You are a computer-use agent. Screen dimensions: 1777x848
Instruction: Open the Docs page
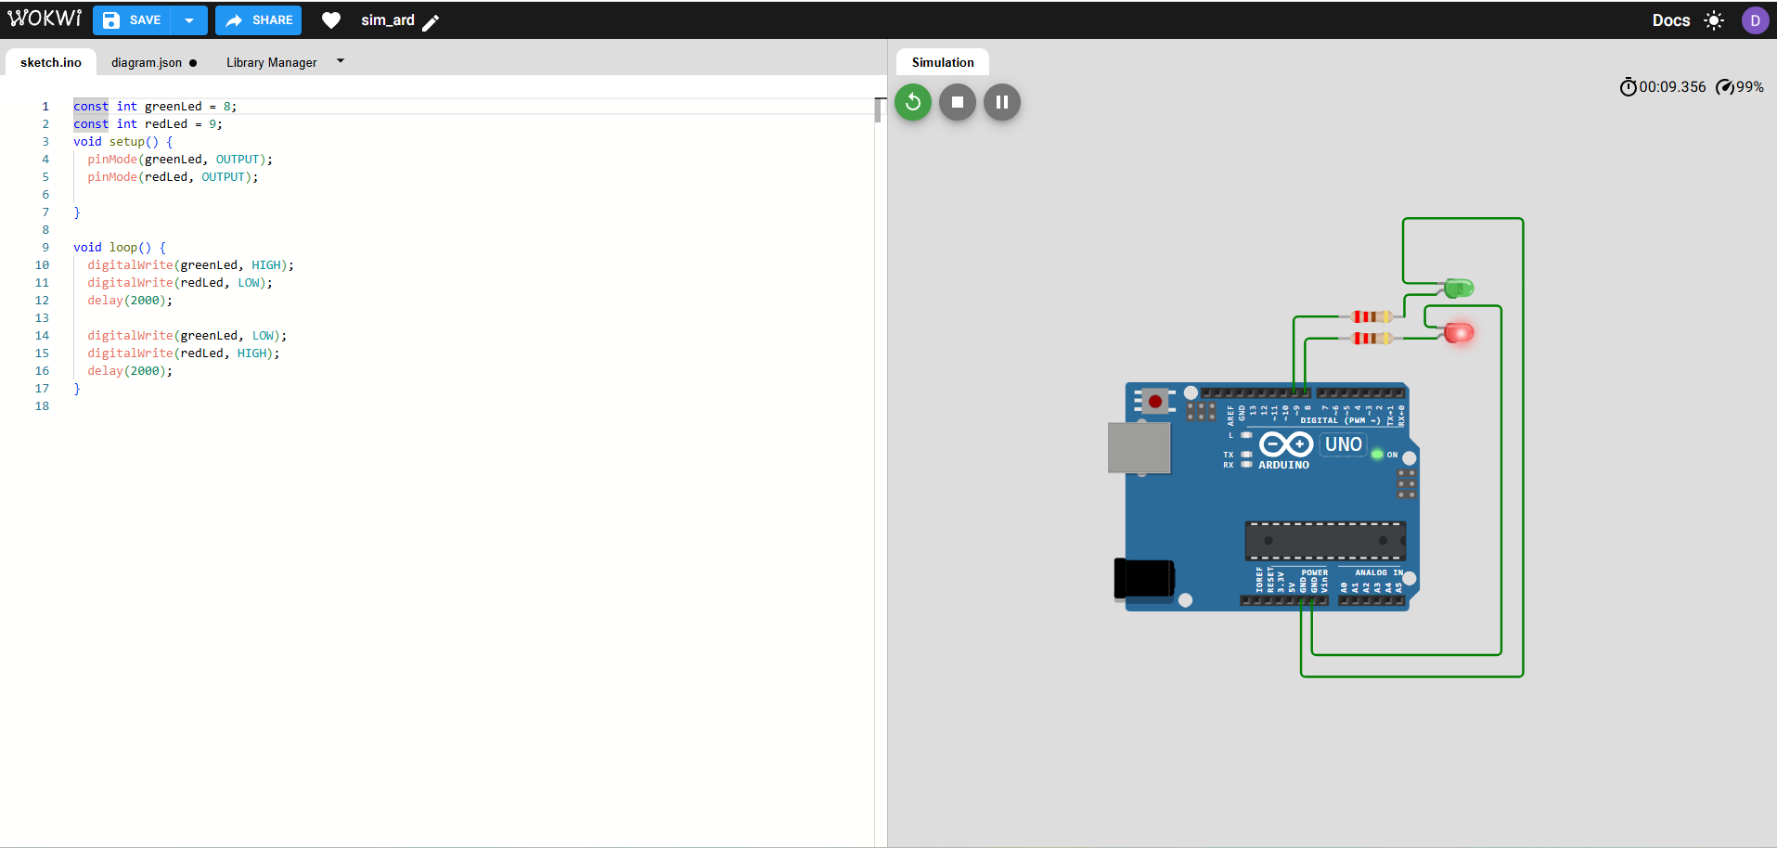(1670, 19)
